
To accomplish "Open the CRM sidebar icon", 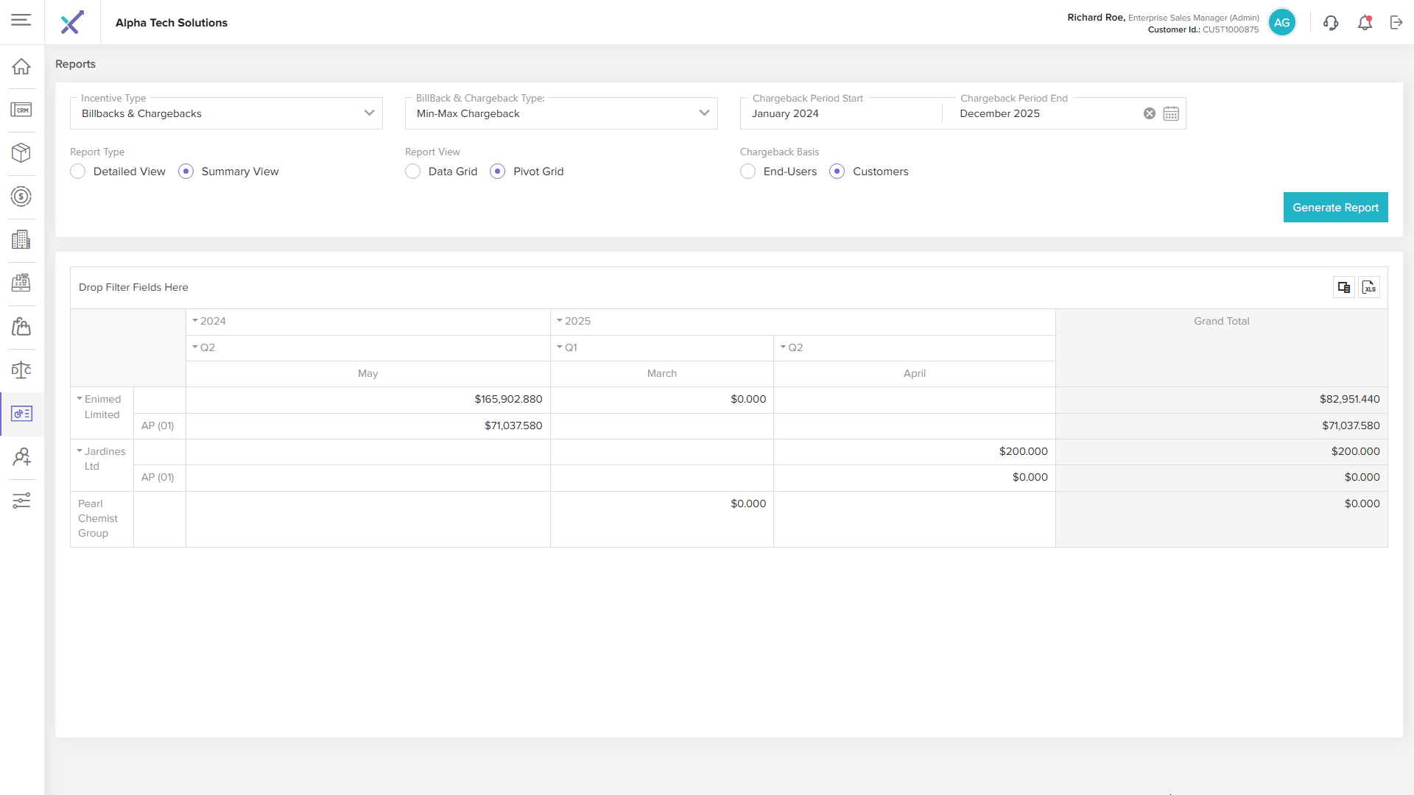I will pos(21,110).
